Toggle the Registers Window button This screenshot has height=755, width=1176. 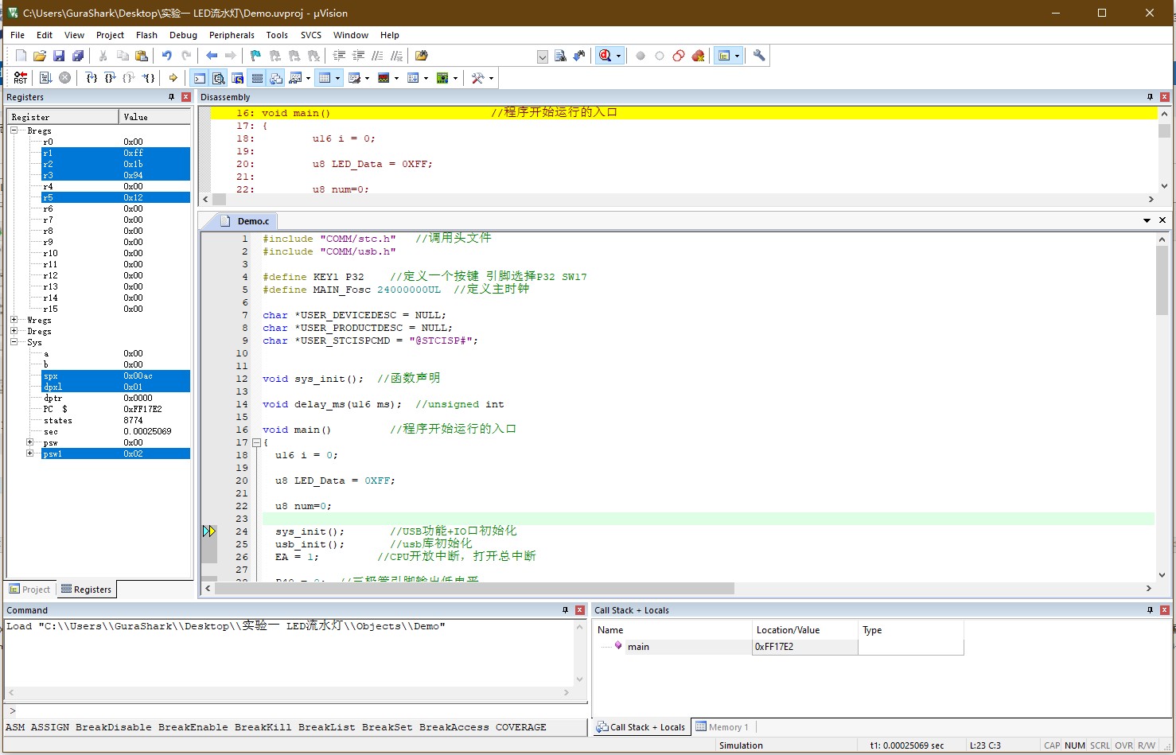[257, 78]
